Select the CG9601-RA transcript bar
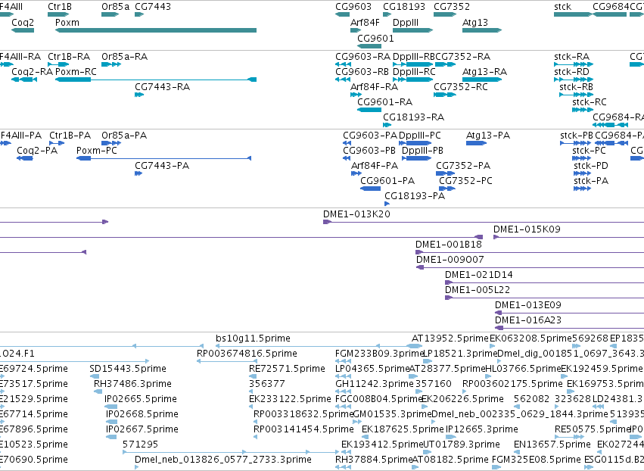Image resolution: width=644 pixels, height=471 pixels. tap(369, 110)
